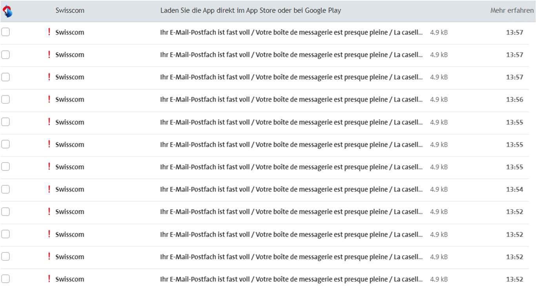Mark the bottommost 13:52 email's checkbox
This screenshot has width=536, height=287.
5,279
